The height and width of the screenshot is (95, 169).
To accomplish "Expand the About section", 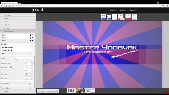I will point(18,92).
